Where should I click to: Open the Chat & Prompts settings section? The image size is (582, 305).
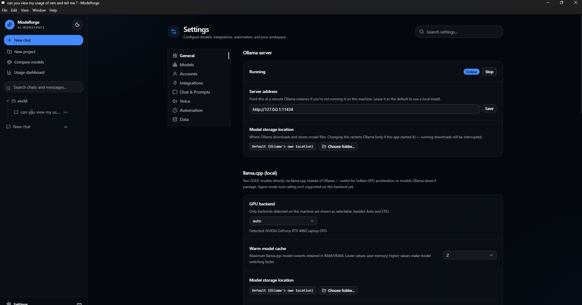point(199,92)
